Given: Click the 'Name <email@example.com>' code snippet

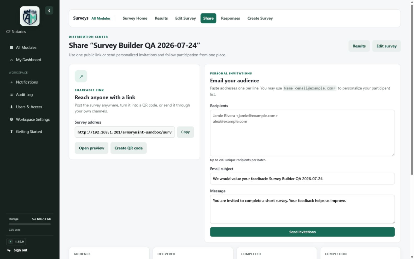Looking at the screenshot, I should click(x=310, y=88).
